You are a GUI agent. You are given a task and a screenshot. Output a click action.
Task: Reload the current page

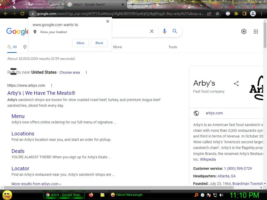tap(22, 14)
